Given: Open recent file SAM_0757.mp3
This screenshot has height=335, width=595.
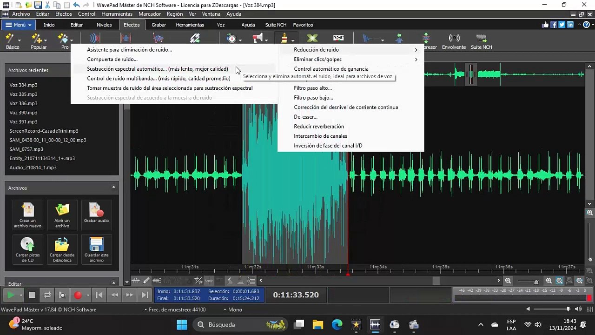Looking at the screenshot, I should click(x=26, y=149).
